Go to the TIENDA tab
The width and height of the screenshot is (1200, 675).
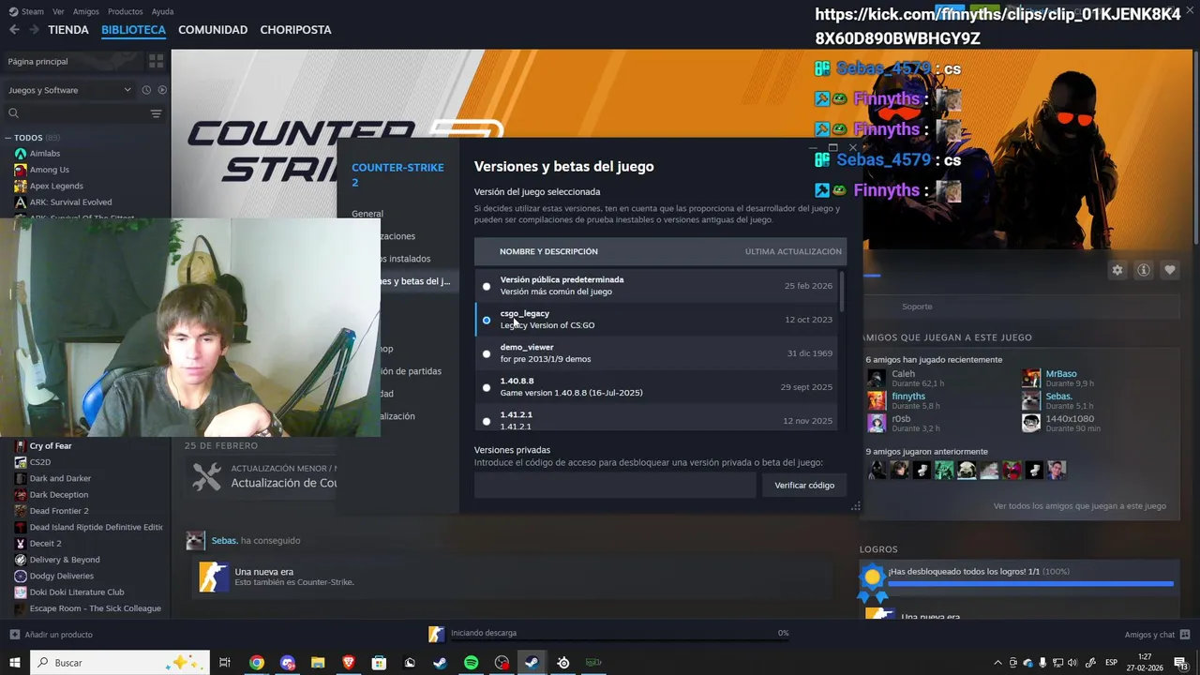click(68, 30)
